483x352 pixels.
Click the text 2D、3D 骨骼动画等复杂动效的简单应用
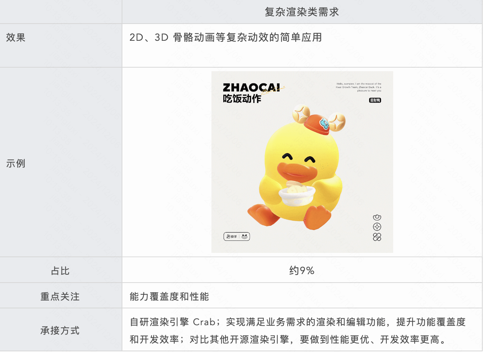pyautogui.click(x=226, y=38)
